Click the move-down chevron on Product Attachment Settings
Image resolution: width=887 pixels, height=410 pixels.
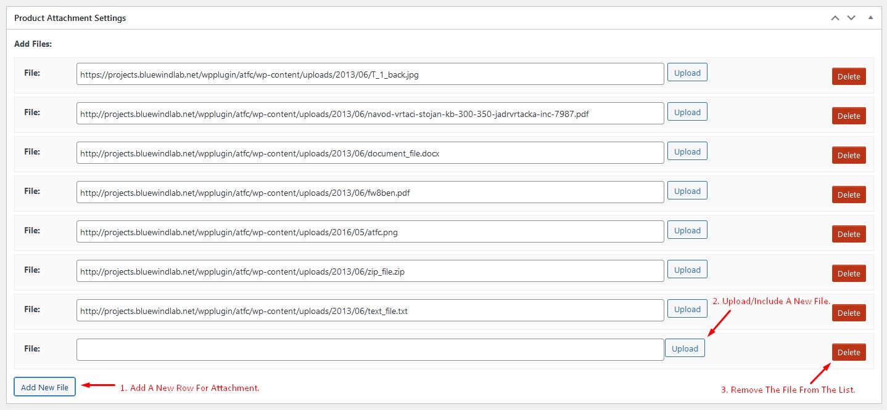[851, 18]
